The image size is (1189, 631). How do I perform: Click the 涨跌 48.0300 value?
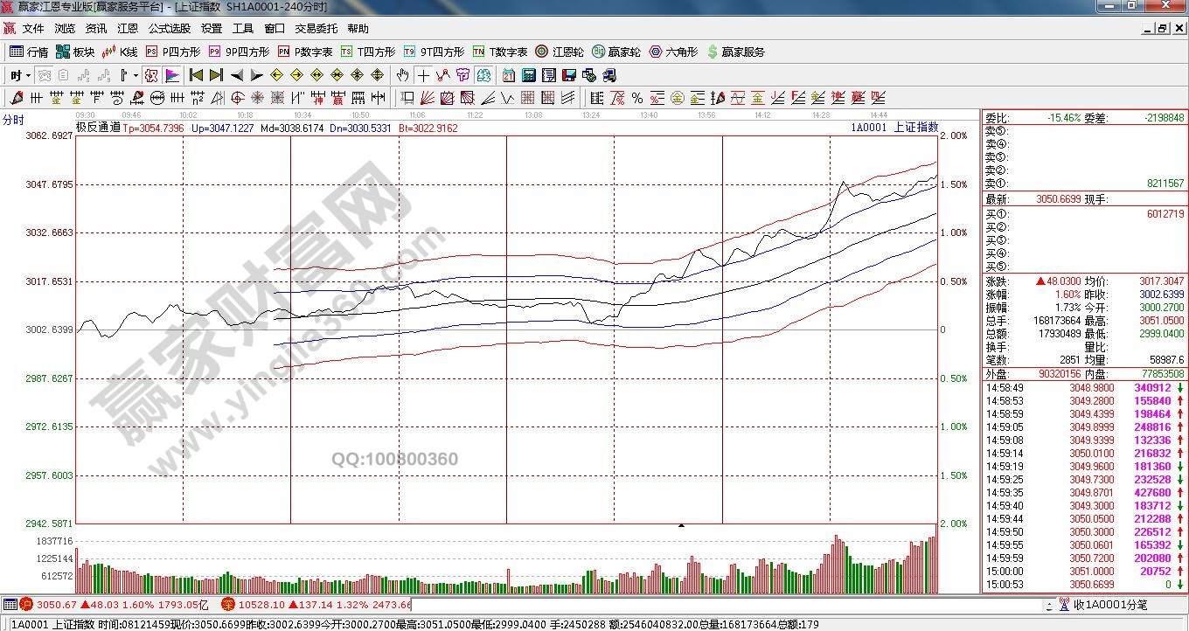[x=1058, y=281]
